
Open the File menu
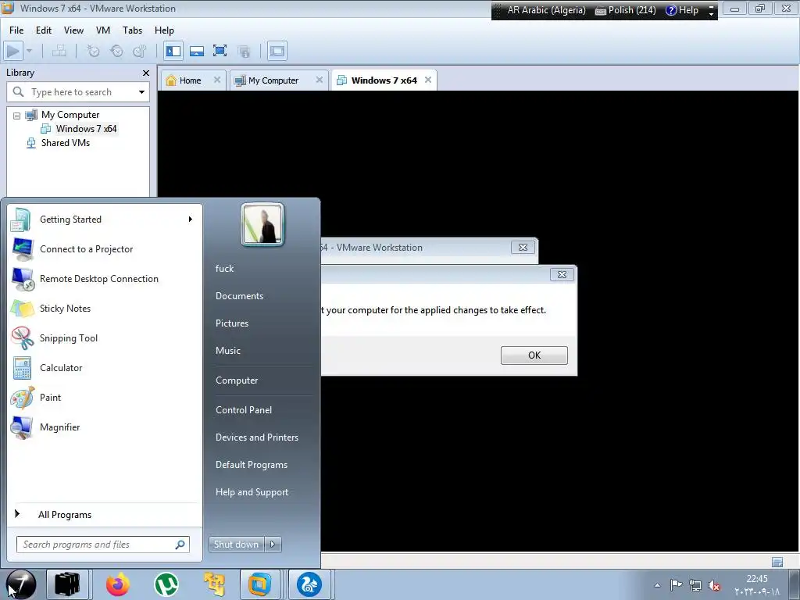[x=16, y=30]
